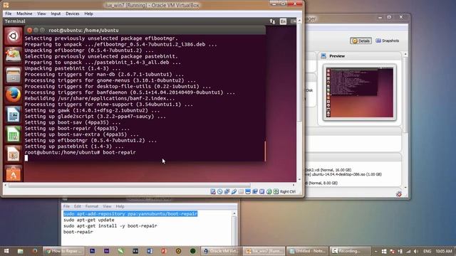Click 'sudo apt-get update' line in Notepad

click(x=88, y=220)
